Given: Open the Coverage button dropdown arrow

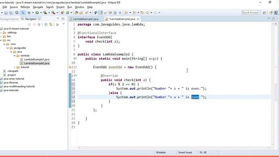Looking at the screenshot, I should coord(49,13).
